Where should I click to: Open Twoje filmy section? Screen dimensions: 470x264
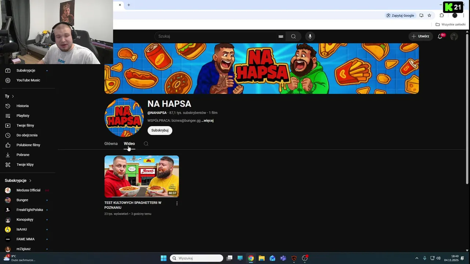click(26, 125)
